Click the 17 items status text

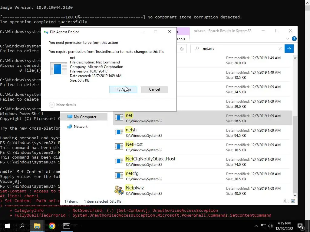point(71,201)
